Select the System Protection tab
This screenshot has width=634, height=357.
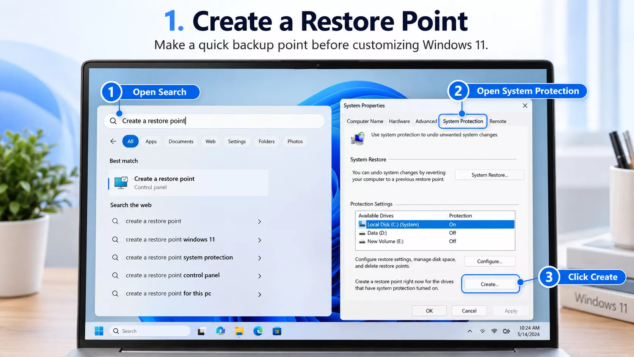coord(463,121)
